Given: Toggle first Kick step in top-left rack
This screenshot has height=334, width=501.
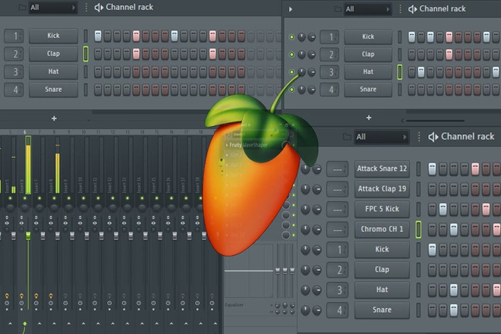Looking at the screenshot, I should pos(98,36).
